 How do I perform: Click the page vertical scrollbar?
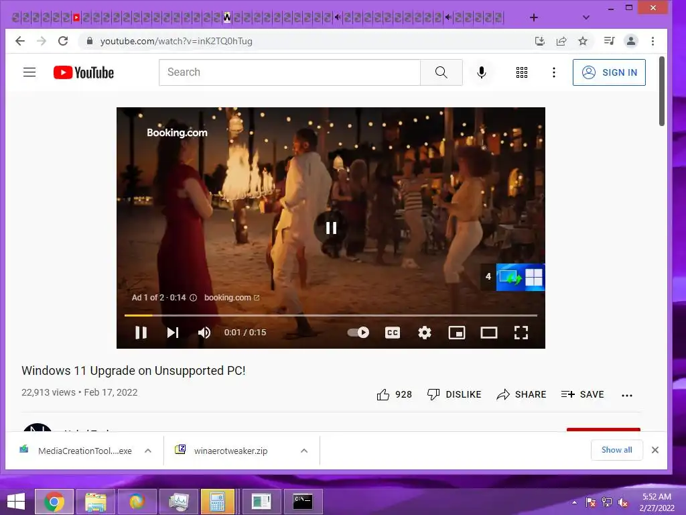click(x=662, y=91)
